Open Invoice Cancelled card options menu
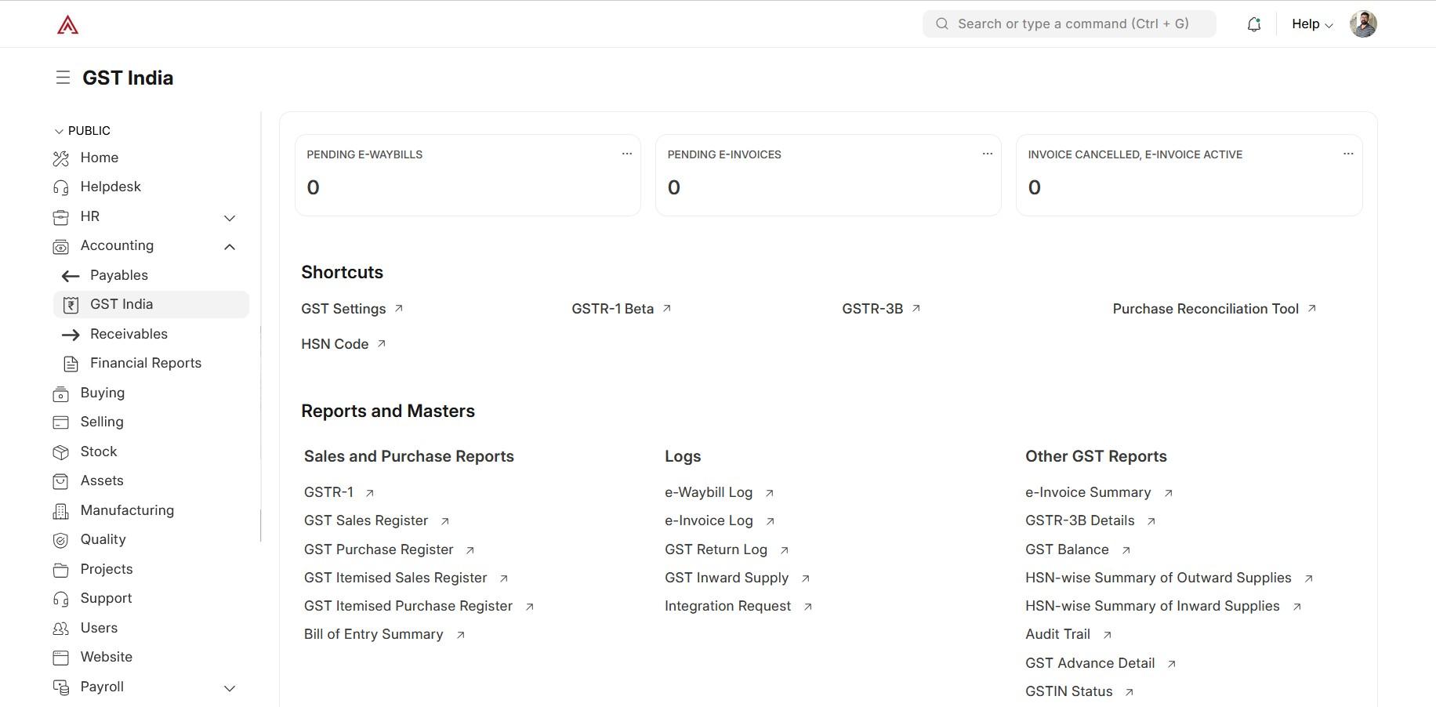Screen dimensions: 1436x707 [1348, 154]
